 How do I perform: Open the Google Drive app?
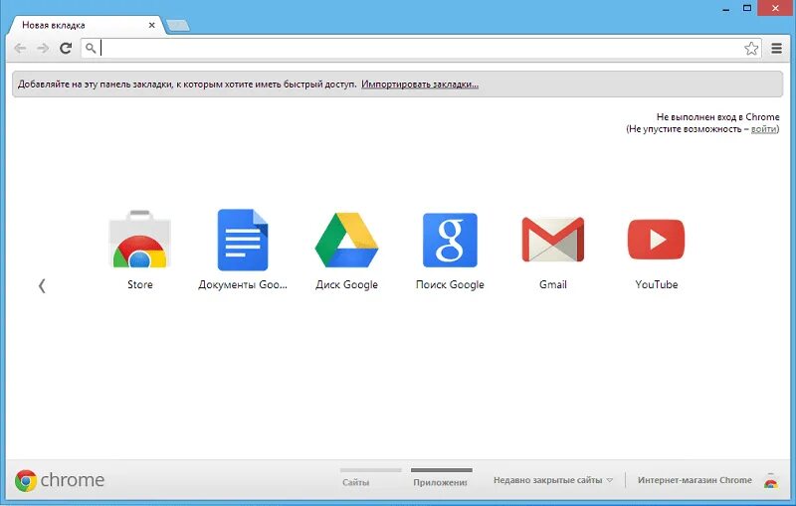coord(346,240)
